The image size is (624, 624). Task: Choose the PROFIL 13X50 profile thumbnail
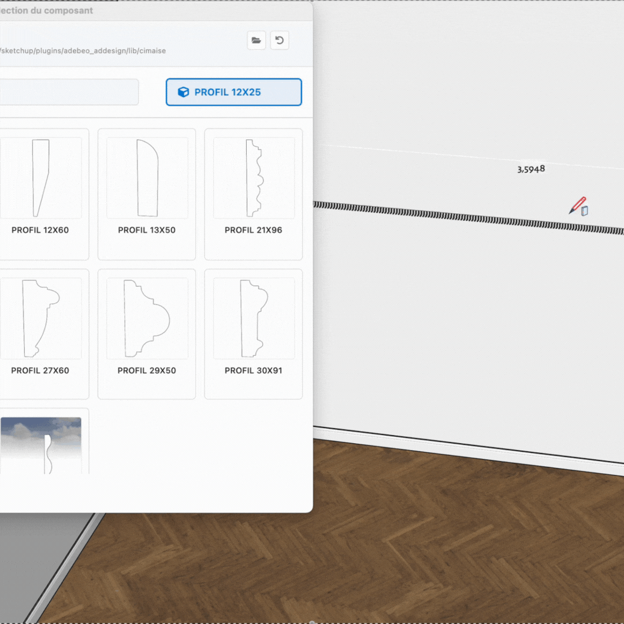[147, 178]
